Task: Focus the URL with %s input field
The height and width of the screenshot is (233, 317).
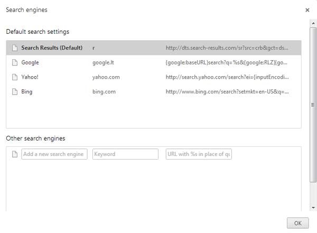Action: coord(199,154)
